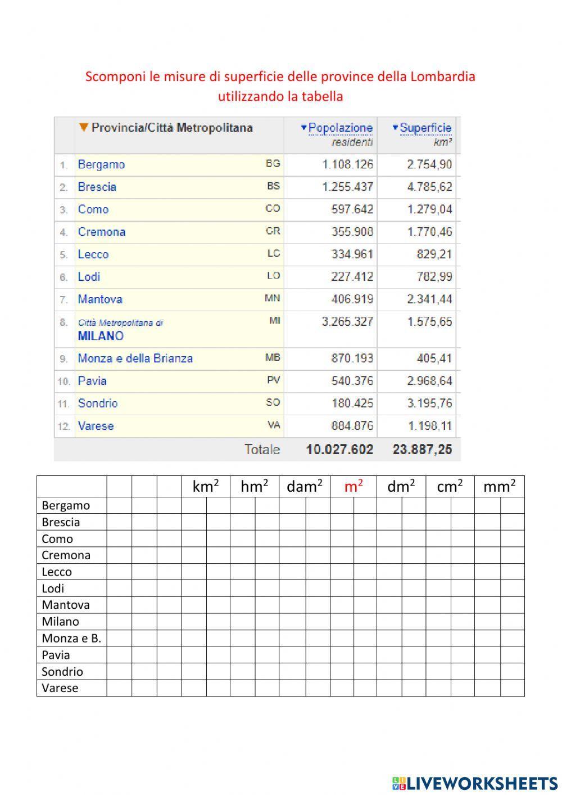Screen dimensions: 562x795
Task: Select Bergamo's surface value 2.754,90
Action: pyautogui.click(x=429, y=165)
